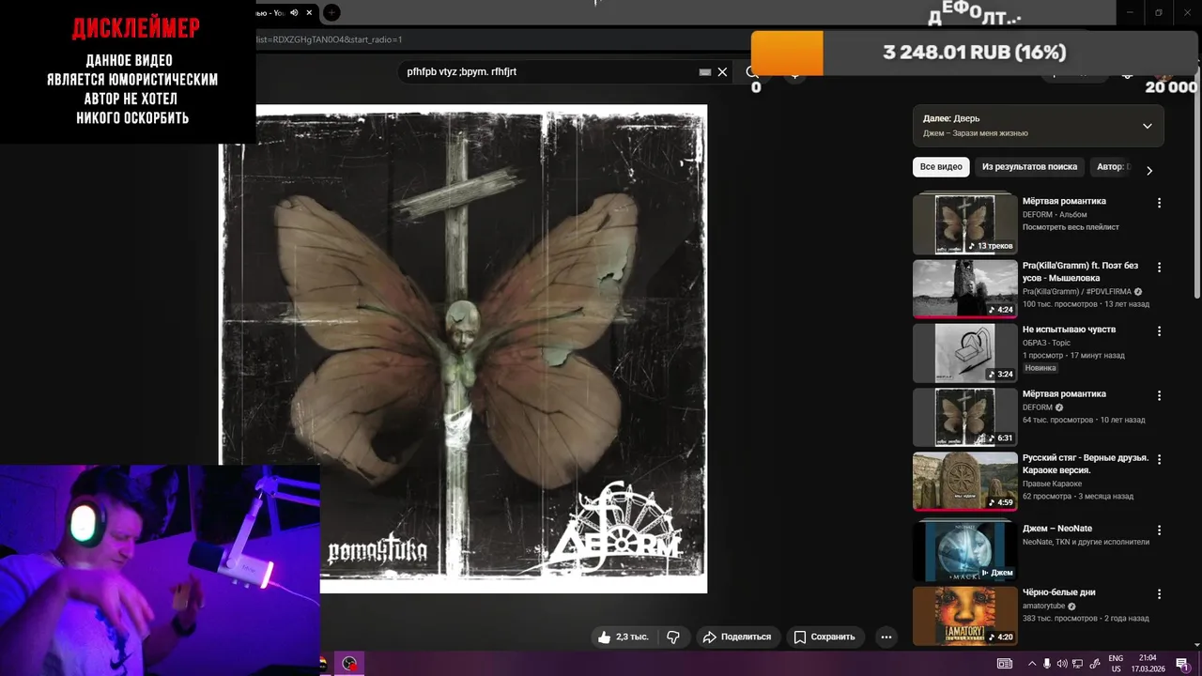Screen dimensions: 1202x676
Task: Open options for Джем – NeoNate mix
Action: tap(1159, 530)
